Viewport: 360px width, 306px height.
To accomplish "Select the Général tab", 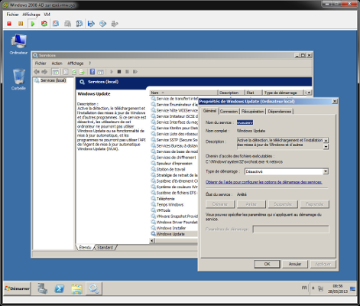I will coord(209,111).
